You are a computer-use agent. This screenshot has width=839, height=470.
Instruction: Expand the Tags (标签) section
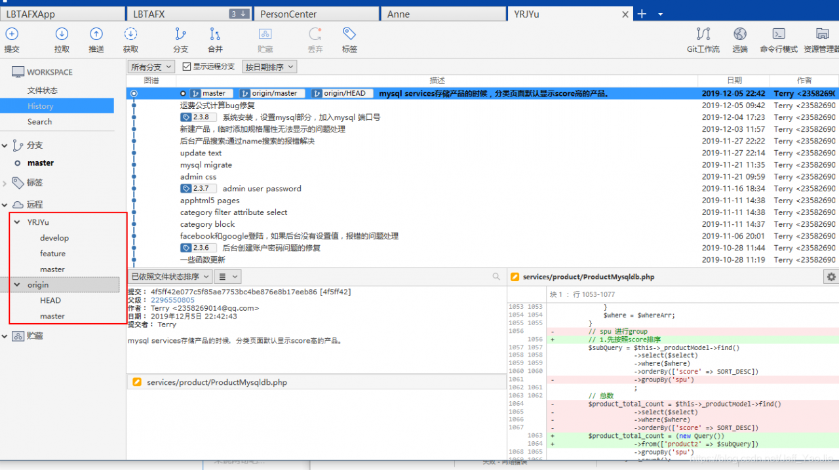point(6,183)
